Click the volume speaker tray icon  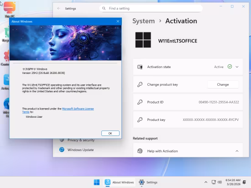pos(220,182)
